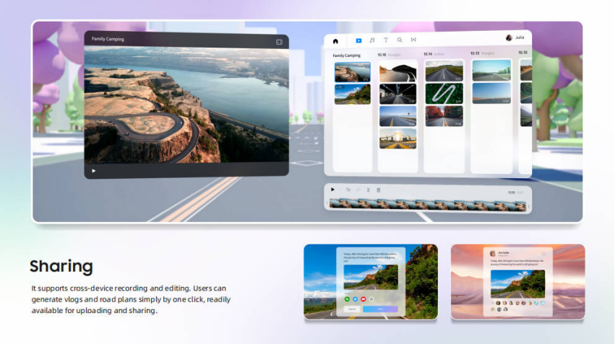615x344 pixels.
Task: Click the blue gradient Post button
Action: [380, 309]
